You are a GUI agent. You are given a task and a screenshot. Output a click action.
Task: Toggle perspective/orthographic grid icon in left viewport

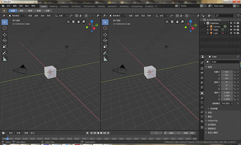[68, 22]
